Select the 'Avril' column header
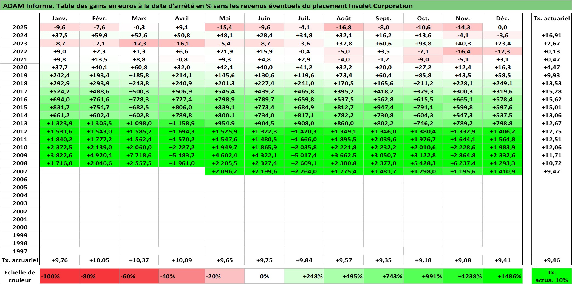Screen dimensions: 572x284 click(182, 18)
